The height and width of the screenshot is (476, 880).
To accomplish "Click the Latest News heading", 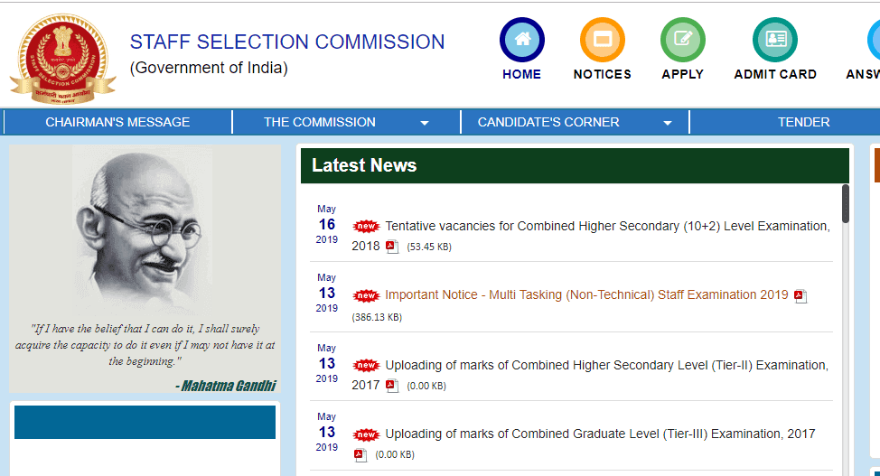I will coord(364,165).
